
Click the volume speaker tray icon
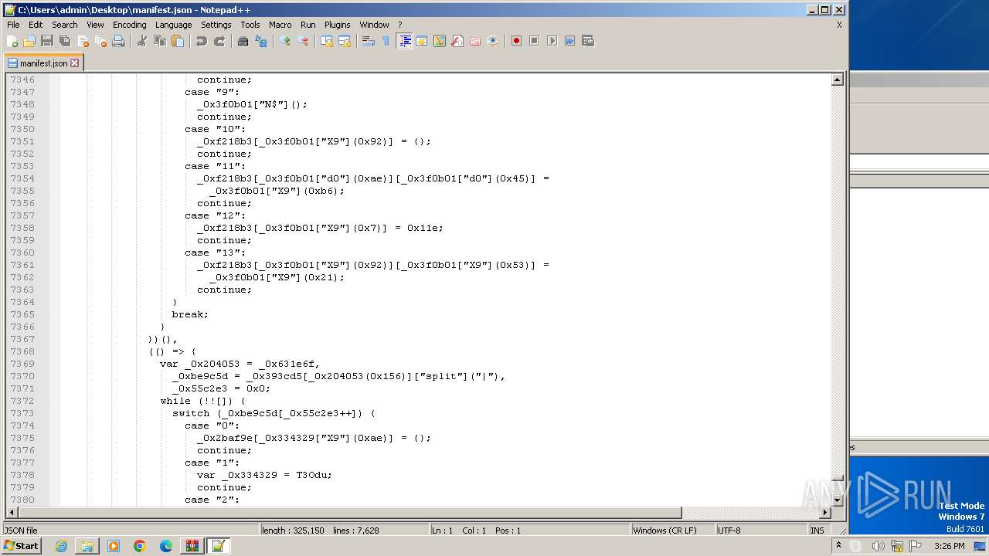(878, 546)
